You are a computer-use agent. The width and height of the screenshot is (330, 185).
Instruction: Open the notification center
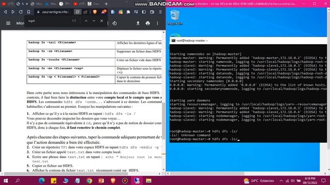pos(323,180)
